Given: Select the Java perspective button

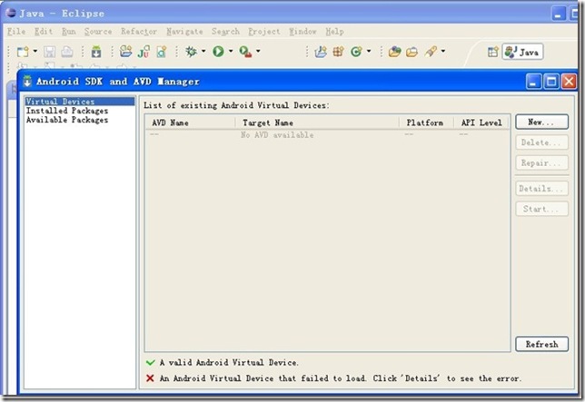Looking at the screenshot, I should pyautogui.click(x=522, y=52).
